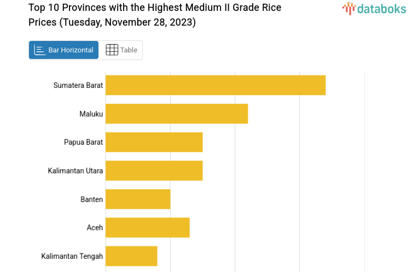
Task: Click the databoks logo icon
Action: click(x=349, y=8)
